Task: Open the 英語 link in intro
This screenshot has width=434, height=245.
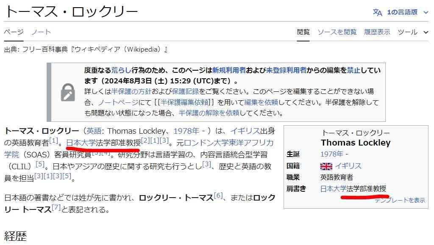Action: [94, 131]
